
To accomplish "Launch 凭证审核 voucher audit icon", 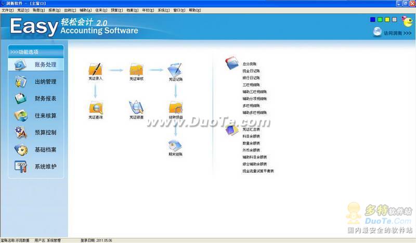I will click(136, 72).
